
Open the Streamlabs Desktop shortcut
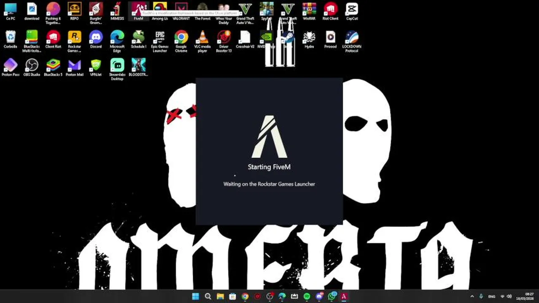pos(117,69)
